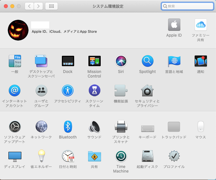Open the Bluetooth settings pane

(x=68, y=127)
